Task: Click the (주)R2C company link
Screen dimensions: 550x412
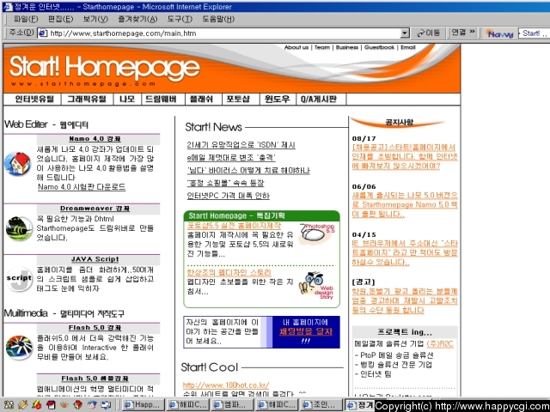Action: click(x=440, y=344)
